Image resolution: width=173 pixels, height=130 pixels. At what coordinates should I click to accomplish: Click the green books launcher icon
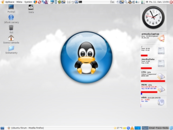pos(59,2)
